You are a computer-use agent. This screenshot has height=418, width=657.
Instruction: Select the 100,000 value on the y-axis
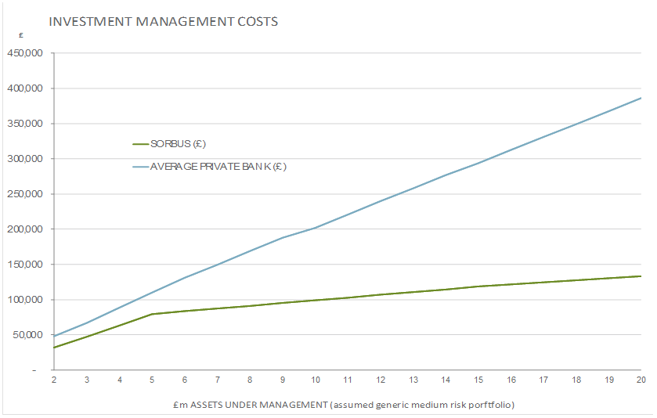click(x=27, y=300)
